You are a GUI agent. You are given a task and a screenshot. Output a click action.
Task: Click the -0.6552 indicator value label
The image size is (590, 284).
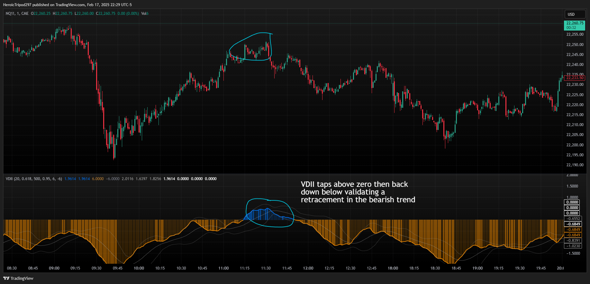tap(573, 219)
